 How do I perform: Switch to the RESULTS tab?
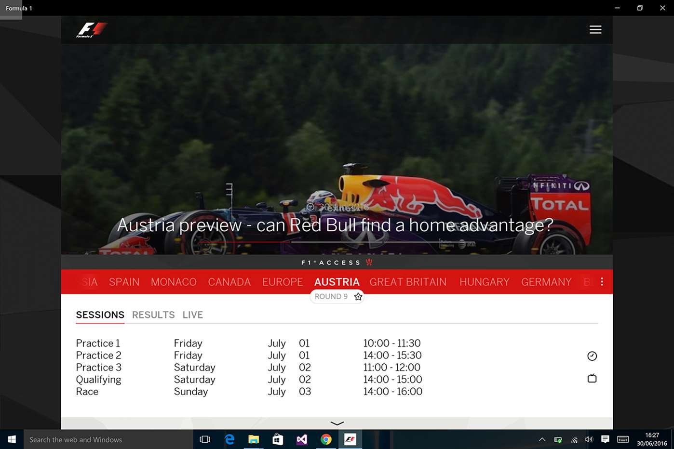[153, 315]
